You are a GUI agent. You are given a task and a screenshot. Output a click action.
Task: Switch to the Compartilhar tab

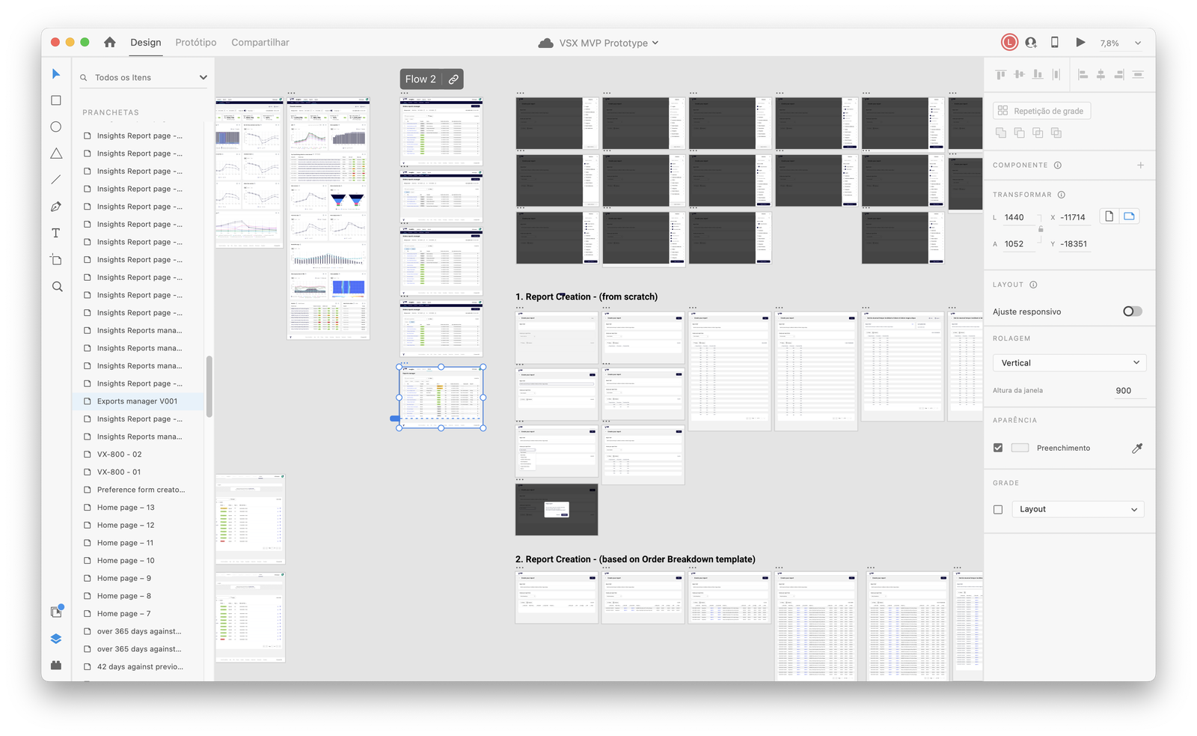260,43
